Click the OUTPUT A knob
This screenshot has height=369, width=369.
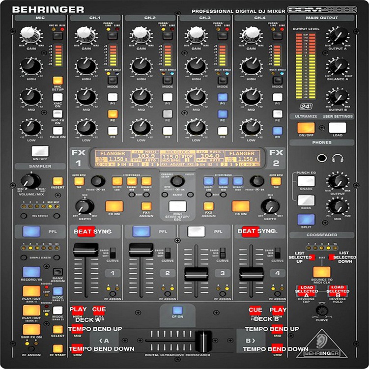pyautogui.click(x=338, y=36)
